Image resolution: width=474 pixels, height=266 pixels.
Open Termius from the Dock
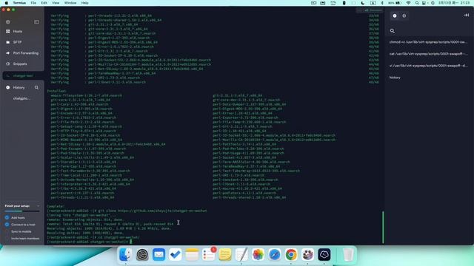tap(324, 254)
